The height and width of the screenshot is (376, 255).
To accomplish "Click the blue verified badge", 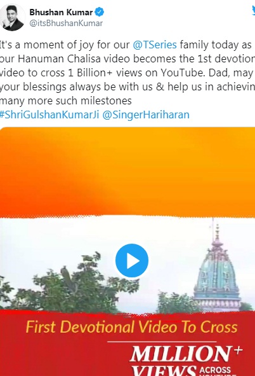I will click(100, 12).
